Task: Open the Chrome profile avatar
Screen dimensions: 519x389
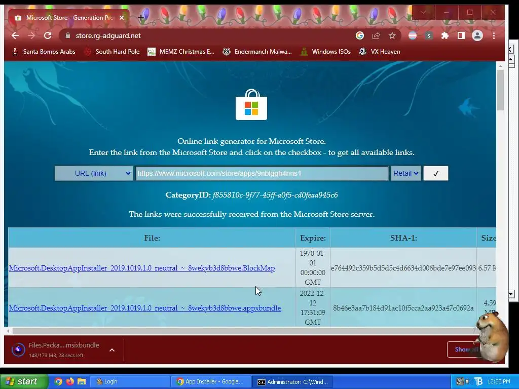Action: pyautogui.click(x=477, y=36)
